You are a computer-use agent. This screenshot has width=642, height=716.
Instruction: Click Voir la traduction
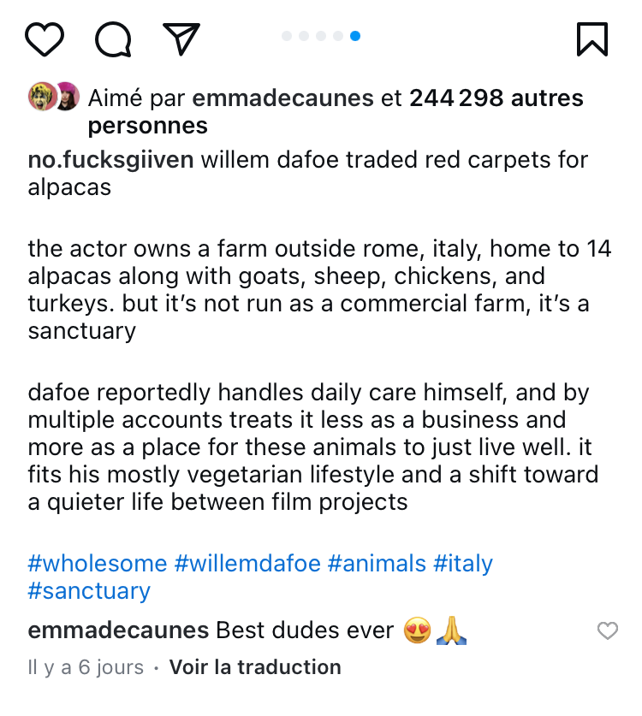pyautogui.click(x=255, y=667)
